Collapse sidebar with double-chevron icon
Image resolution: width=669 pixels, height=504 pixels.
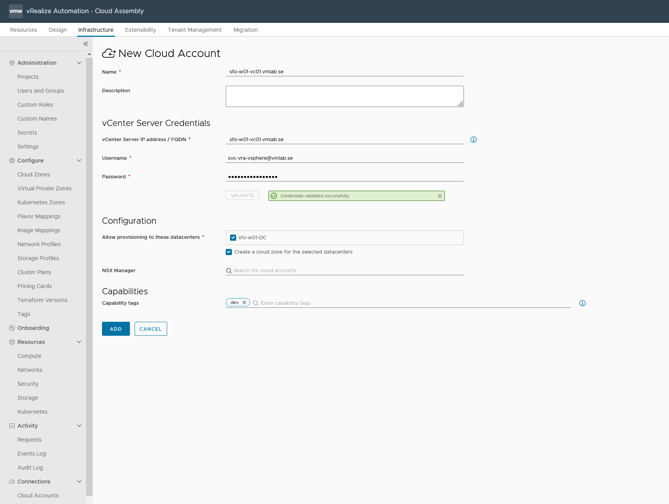86,44
